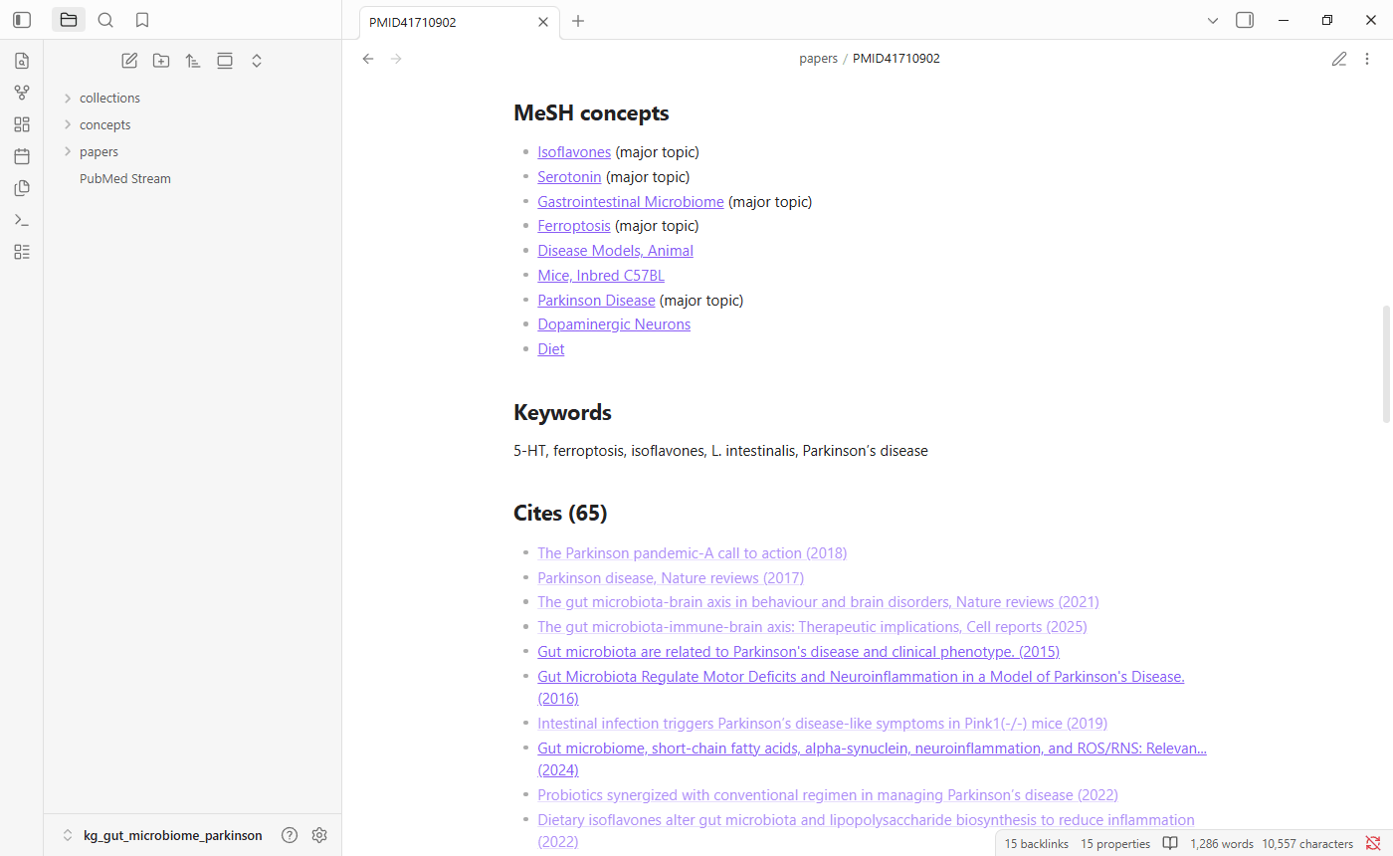
Task: Open the help dialog
Action: click(290, 835)
